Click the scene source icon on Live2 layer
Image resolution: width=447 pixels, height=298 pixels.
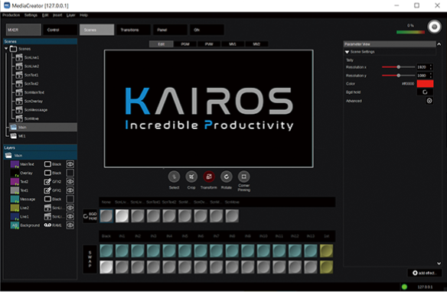pos(47,208)
